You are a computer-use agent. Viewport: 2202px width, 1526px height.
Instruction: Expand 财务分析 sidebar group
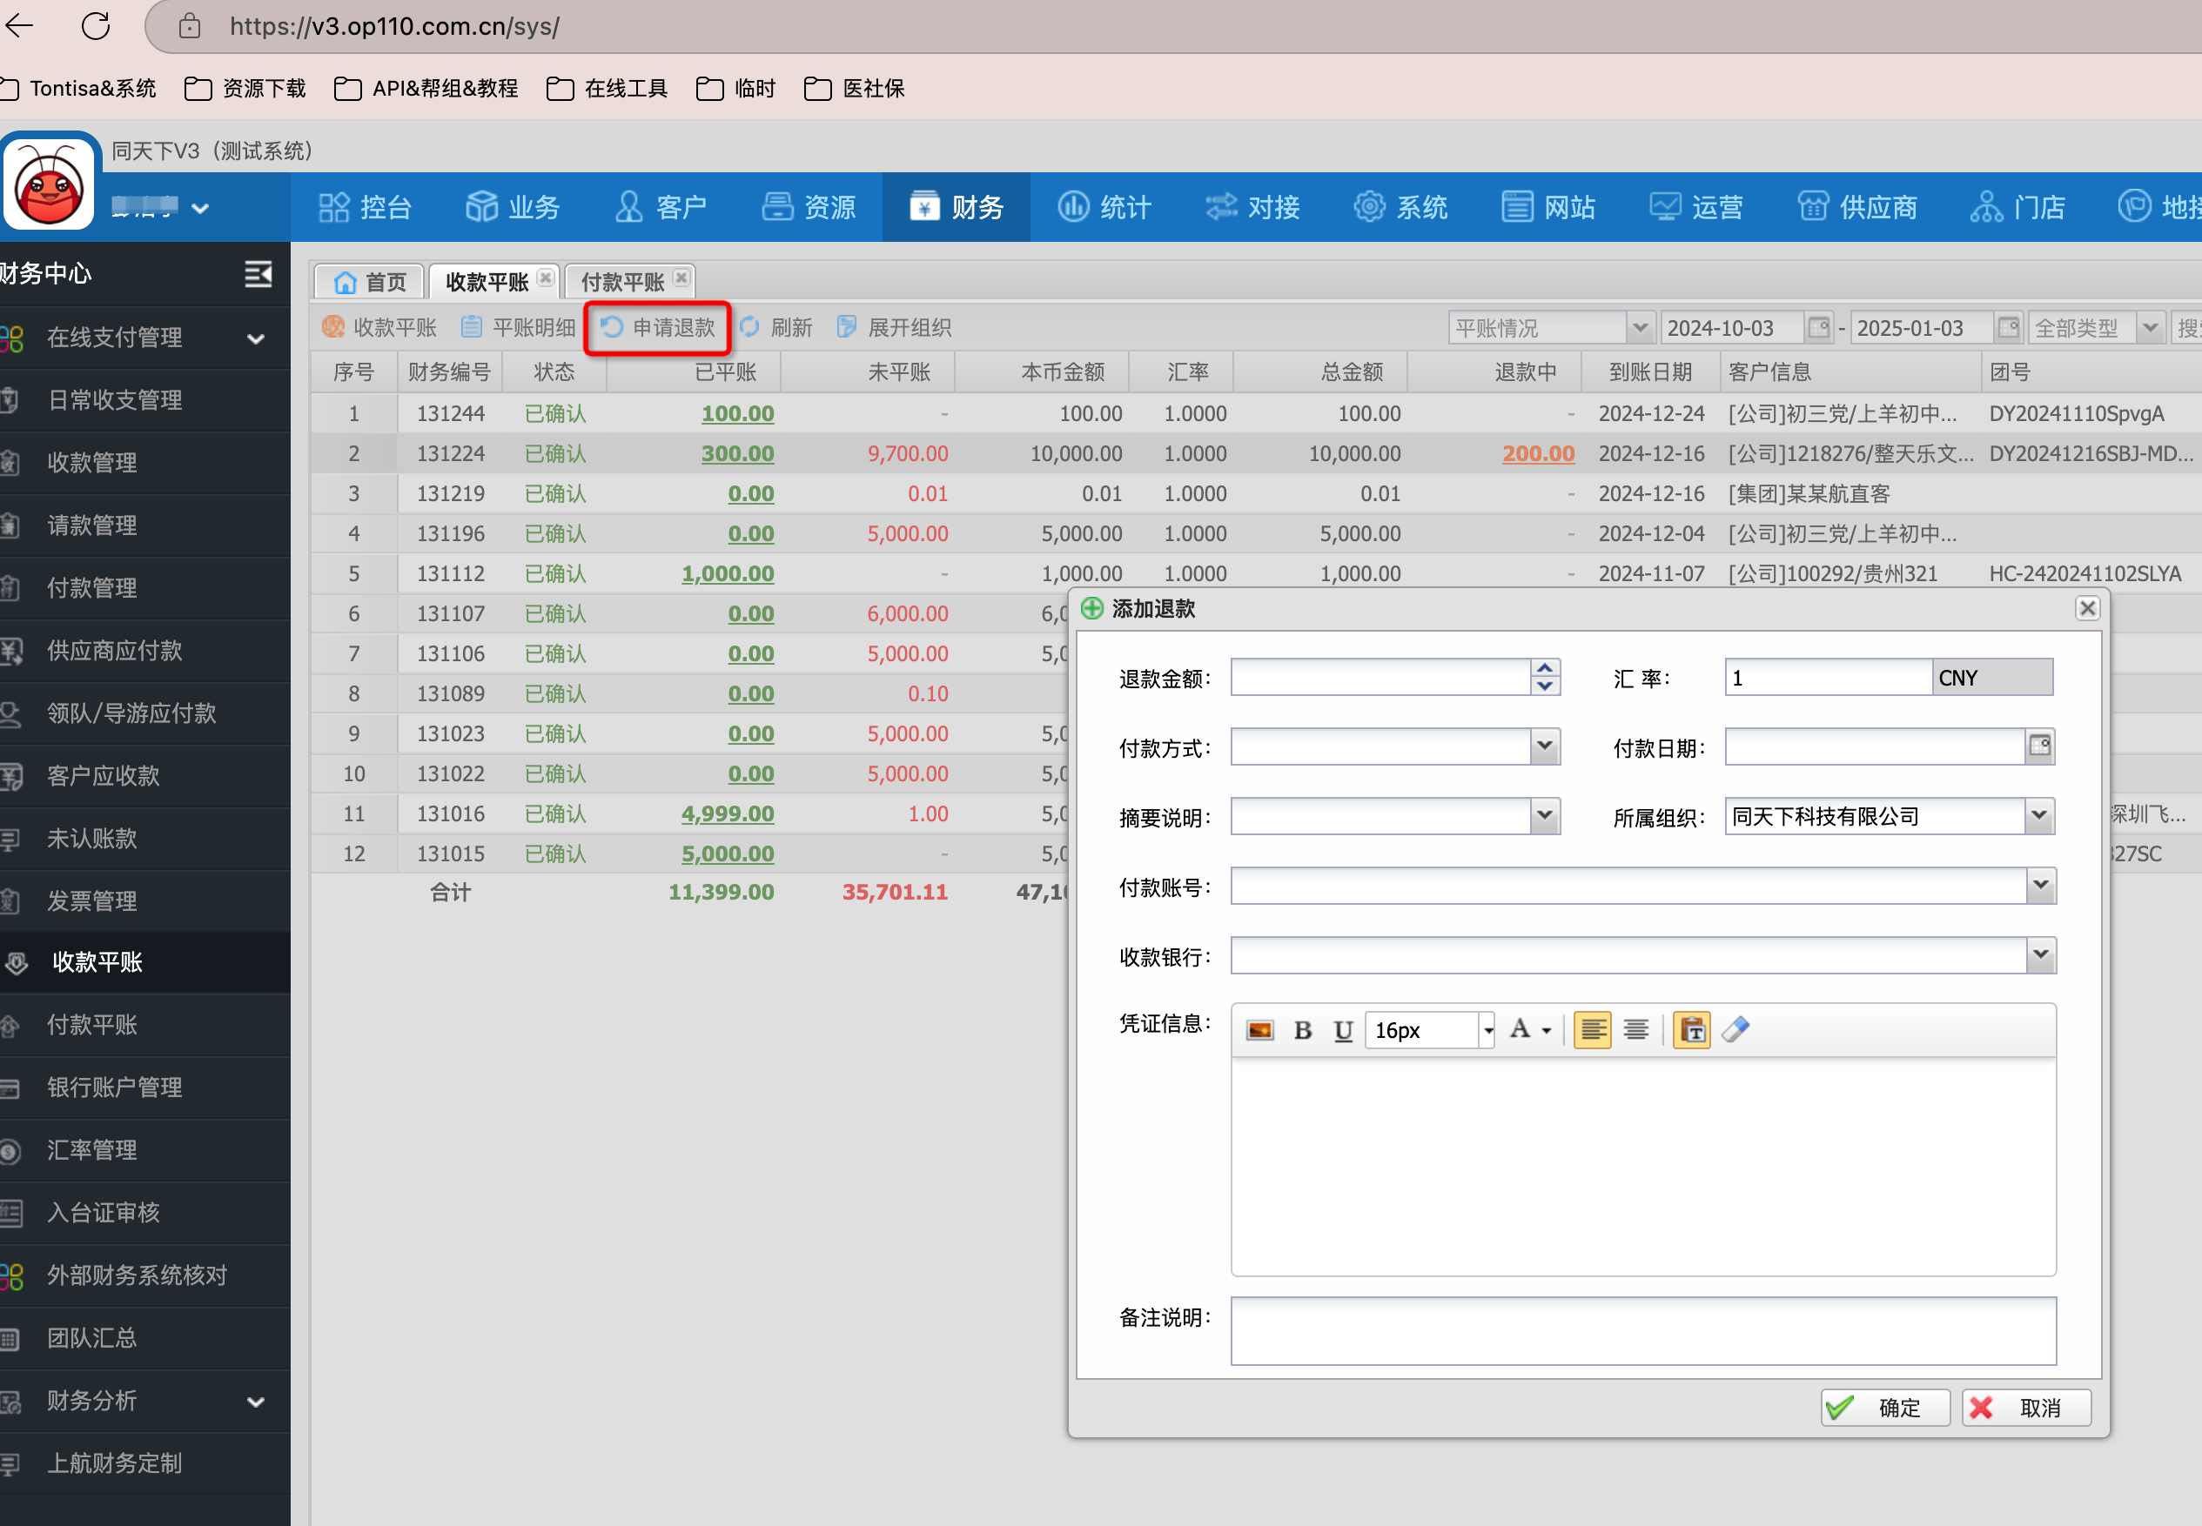(x=145, y=1401)
